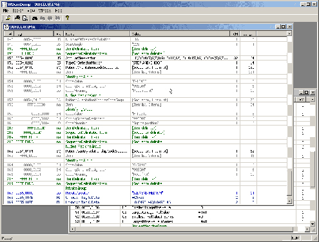Select the Private Group heading row

point(145,188)
